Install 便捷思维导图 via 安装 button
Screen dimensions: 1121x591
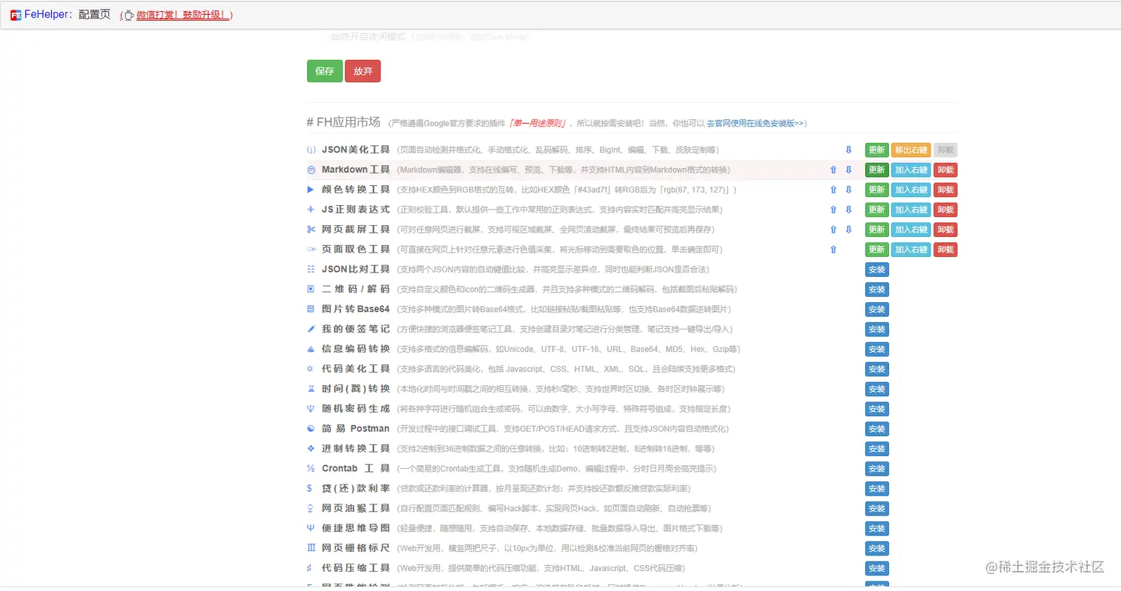(x=876, y=529)
